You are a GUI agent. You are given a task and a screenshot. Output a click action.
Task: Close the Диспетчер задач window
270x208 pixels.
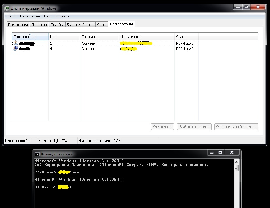coord(258,7)
